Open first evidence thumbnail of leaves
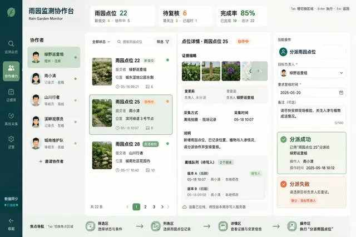Viewport: 356px width, 237px height. pos(191,71)
